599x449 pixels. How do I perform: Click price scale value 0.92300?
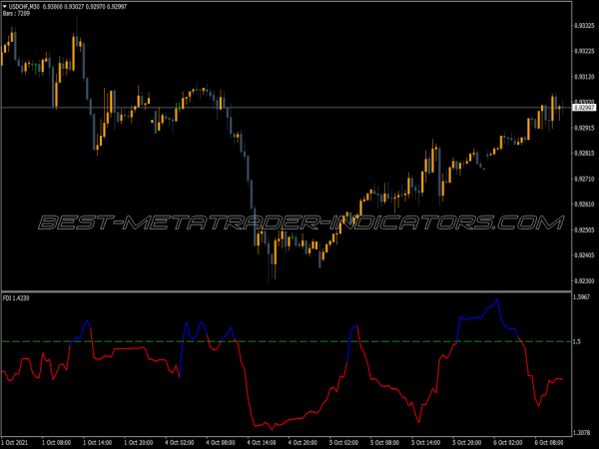[x=584, y=281]
